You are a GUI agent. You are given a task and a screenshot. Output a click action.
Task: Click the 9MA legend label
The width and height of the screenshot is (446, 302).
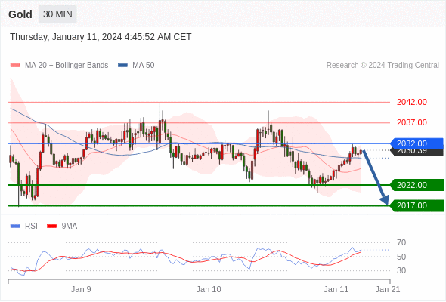coord(70,226)
